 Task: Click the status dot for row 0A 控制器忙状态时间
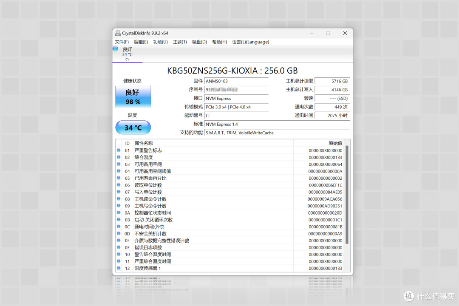click(x=119, y=212)
